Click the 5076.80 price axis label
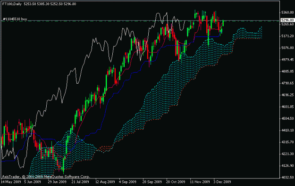 tap(287, 48)
